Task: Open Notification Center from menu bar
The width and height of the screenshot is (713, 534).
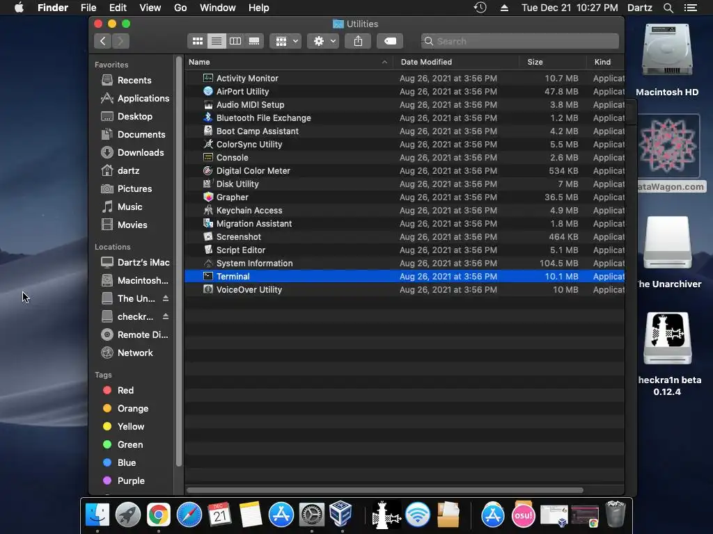Action: pos(691,8)
